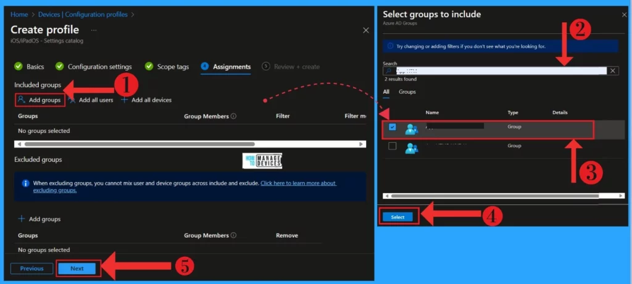Click green check icon beside Scope tags
The height and width of the screenshot is (284, 632).
coord(149,67)
